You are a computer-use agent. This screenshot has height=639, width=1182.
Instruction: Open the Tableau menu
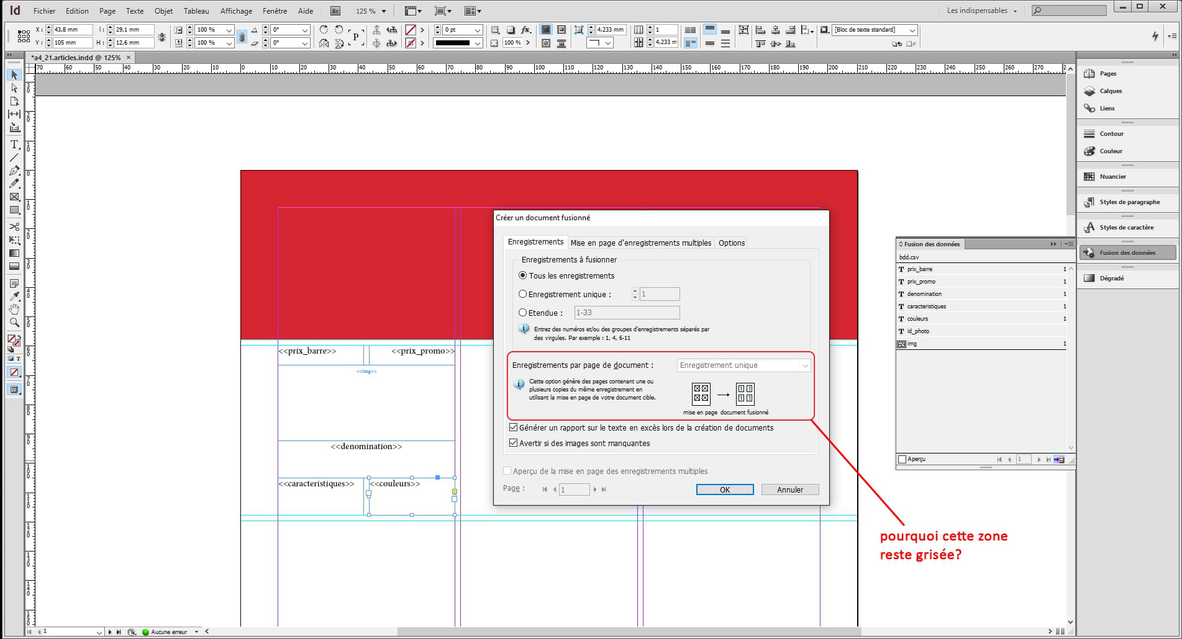tap(196, 11)
